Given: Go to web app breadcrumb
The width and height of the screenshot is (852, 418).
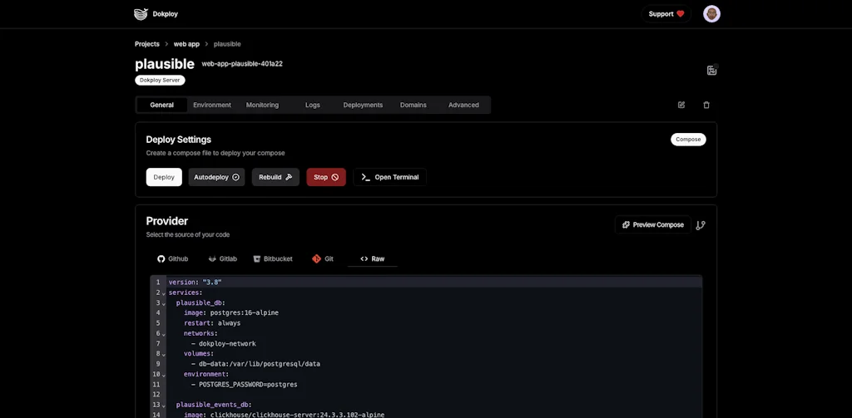Looking at the screenshot, I should pyautogui.click(x=186, y=44).
